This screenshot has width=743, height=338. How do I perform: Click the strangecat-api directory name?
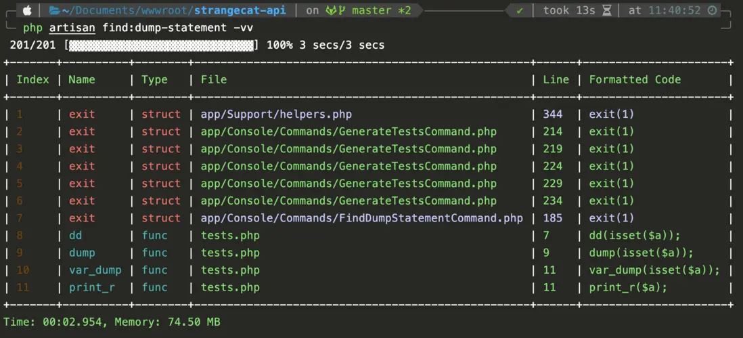point(240,10)
